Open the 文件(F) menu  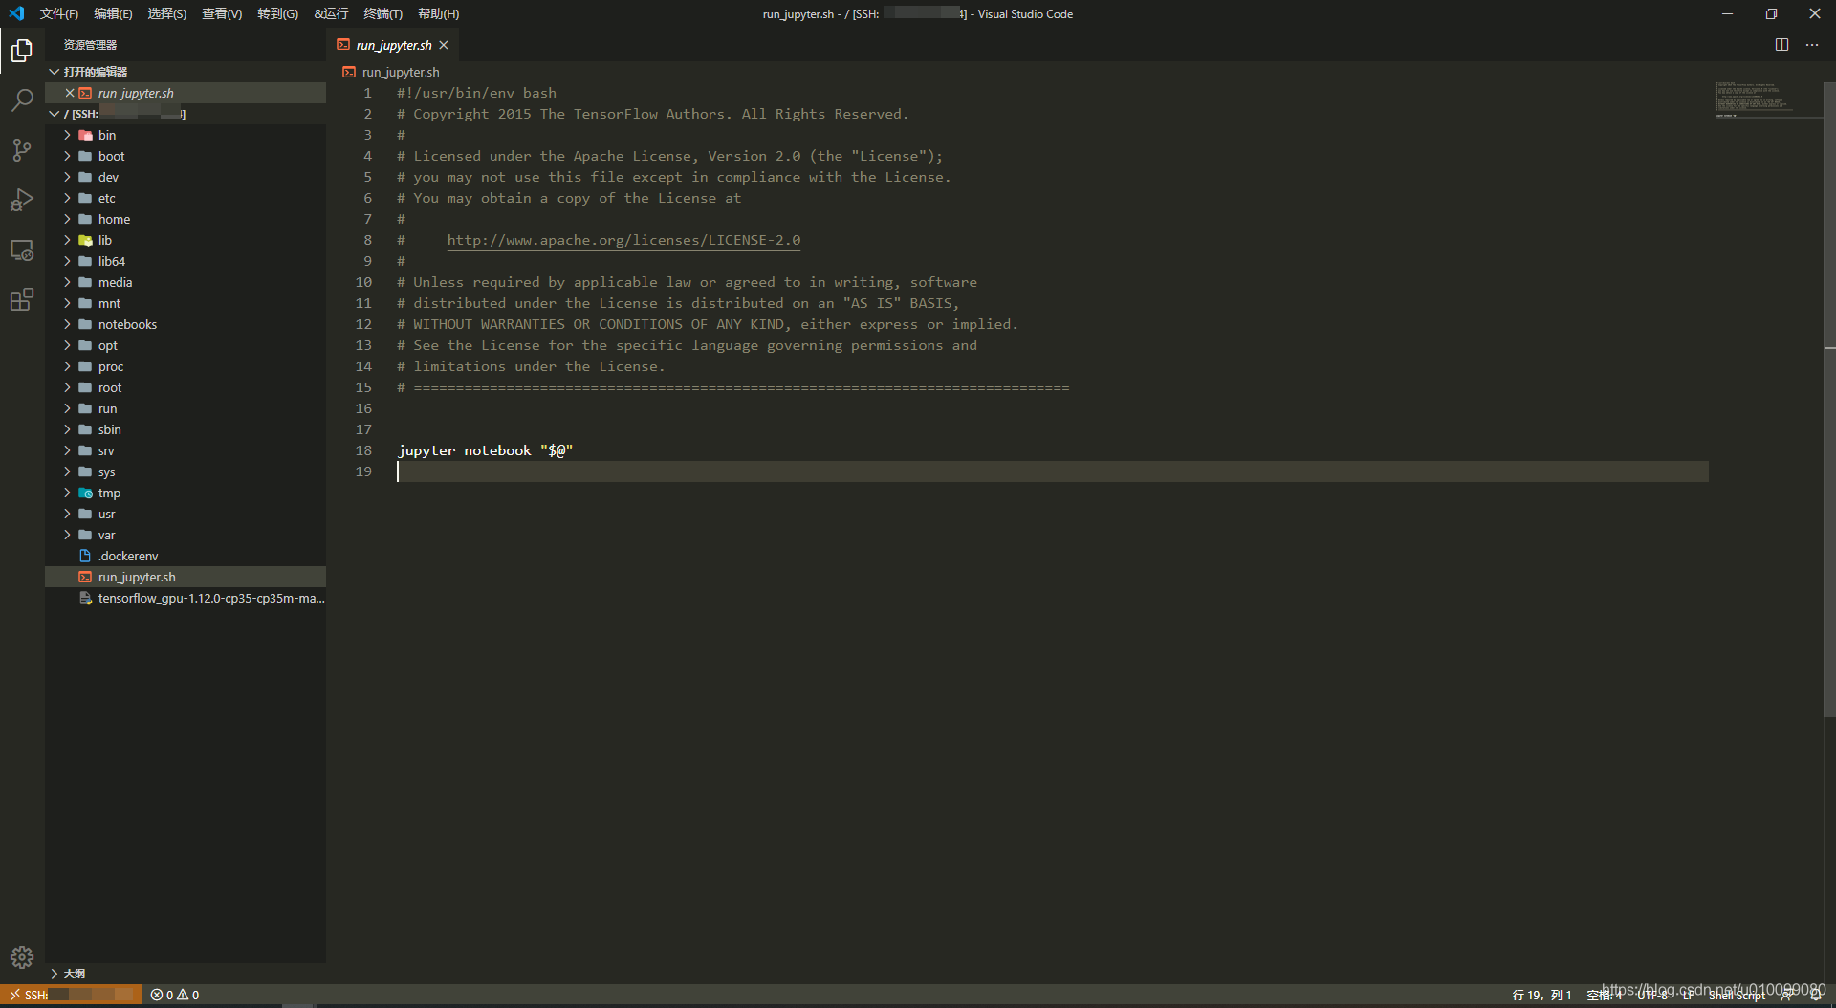[x=59, y=13]
